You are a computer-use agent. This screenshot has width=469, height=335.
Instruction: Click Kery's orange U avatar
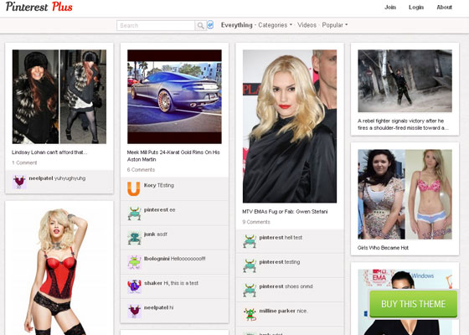(134, 188)
